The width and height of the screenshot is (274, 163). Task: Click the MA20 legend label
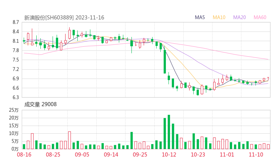click(x=240, y=17)
